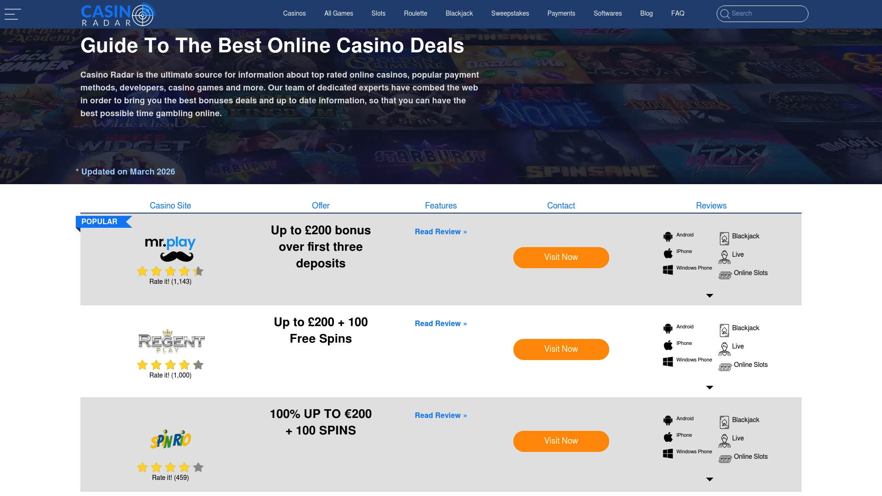Click the Blackjack card icon for mr.play
Image resolution: width=882 pixels, height=496 pixels.
(x=724, y=238)
